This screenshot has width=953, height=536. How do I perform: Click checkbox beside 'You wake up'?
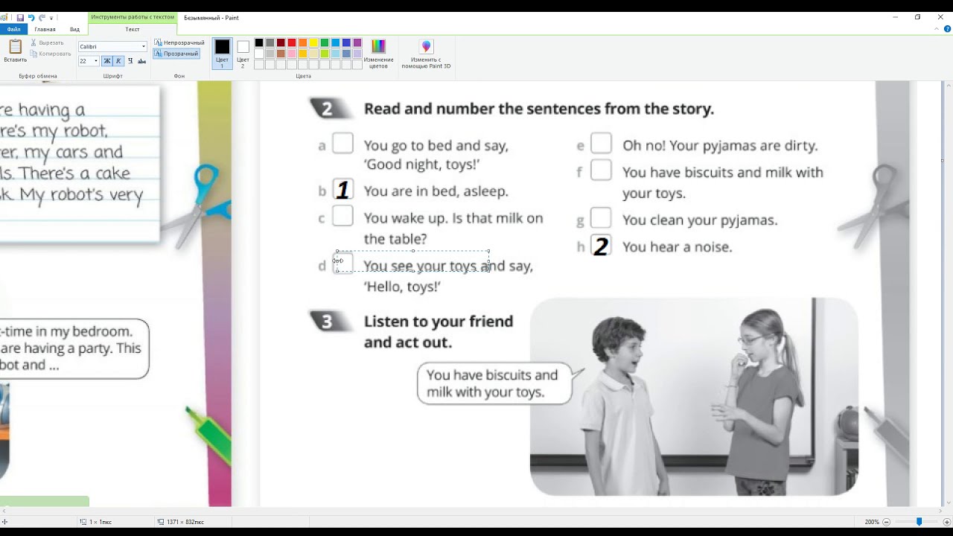tap(342, 216)
